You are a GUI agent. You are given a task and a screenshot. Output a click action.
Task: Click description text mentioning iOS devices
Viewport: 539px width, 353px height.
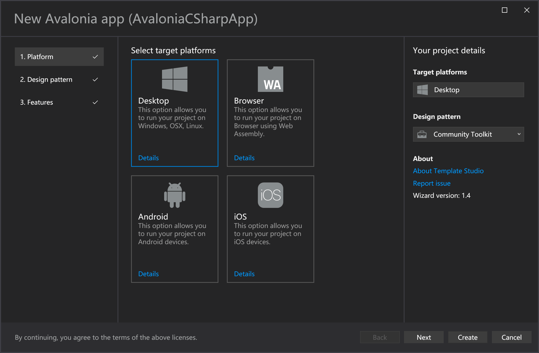(268, 234)
